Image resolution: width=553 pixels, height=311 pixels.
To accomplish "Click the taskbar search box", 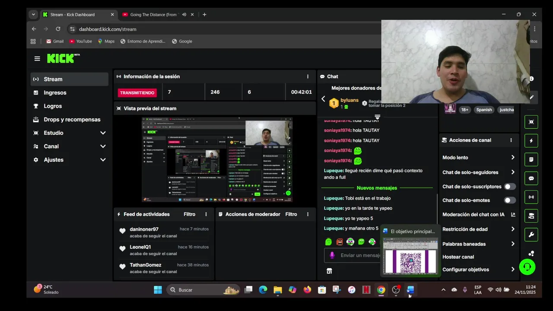I will pyautogui.click(x=203, y=290).
